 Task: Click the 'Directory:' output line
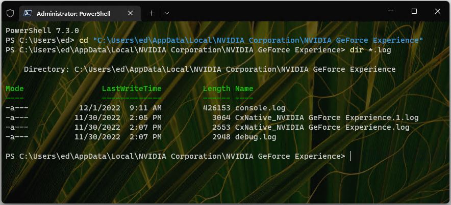point(210,69)
